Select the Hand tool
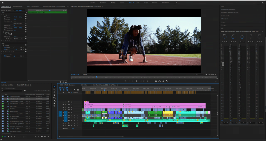Screen dimensions: 266x141 coord(54,103)
